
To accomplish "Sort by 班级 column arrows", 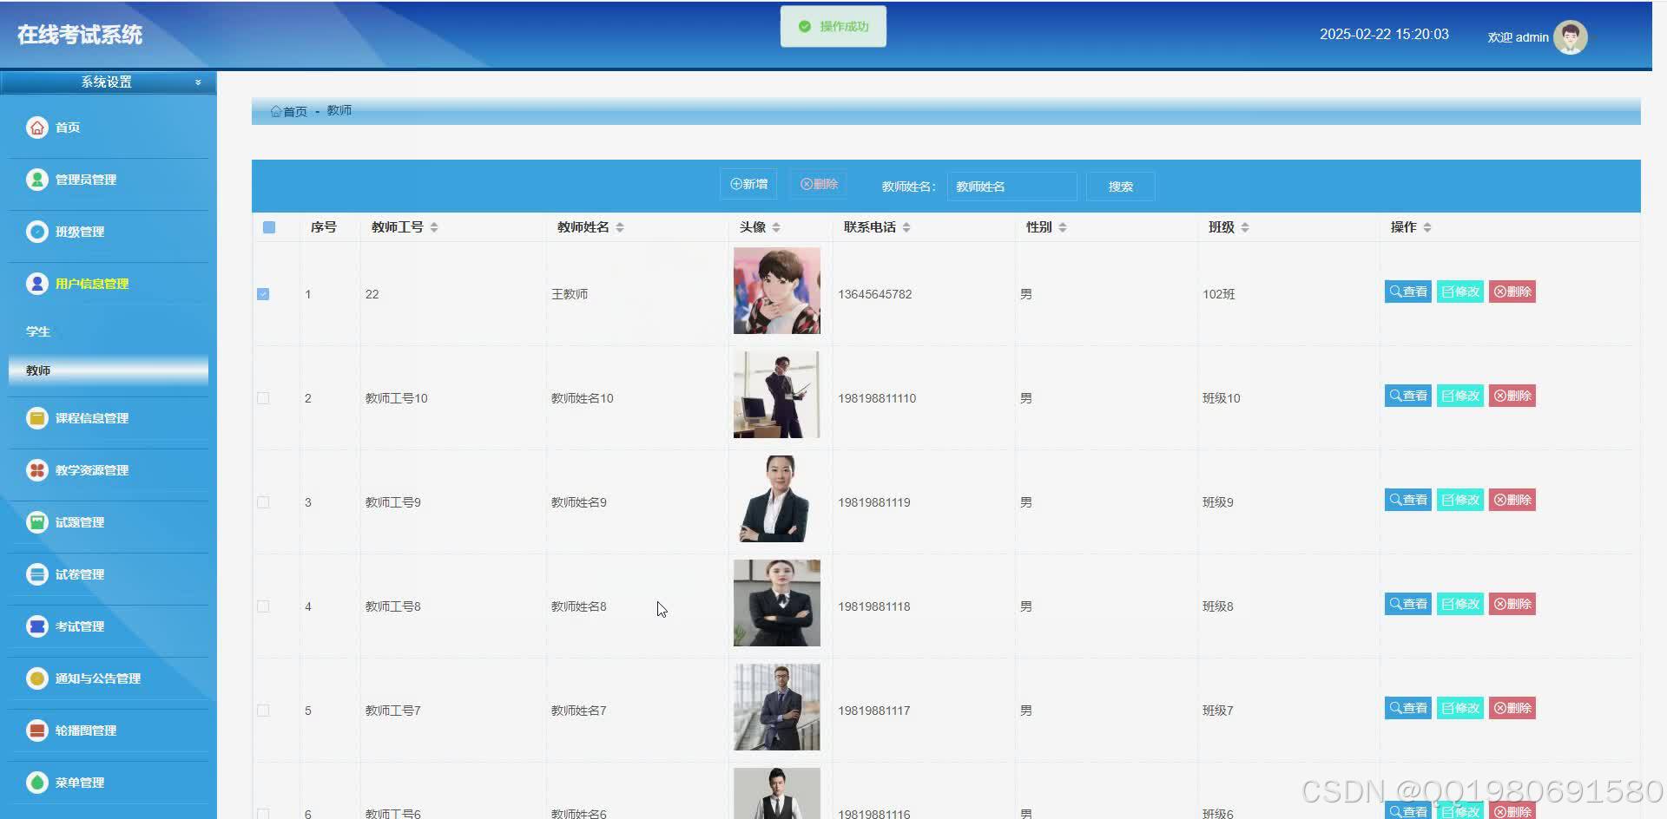I will coord(1245,227).
